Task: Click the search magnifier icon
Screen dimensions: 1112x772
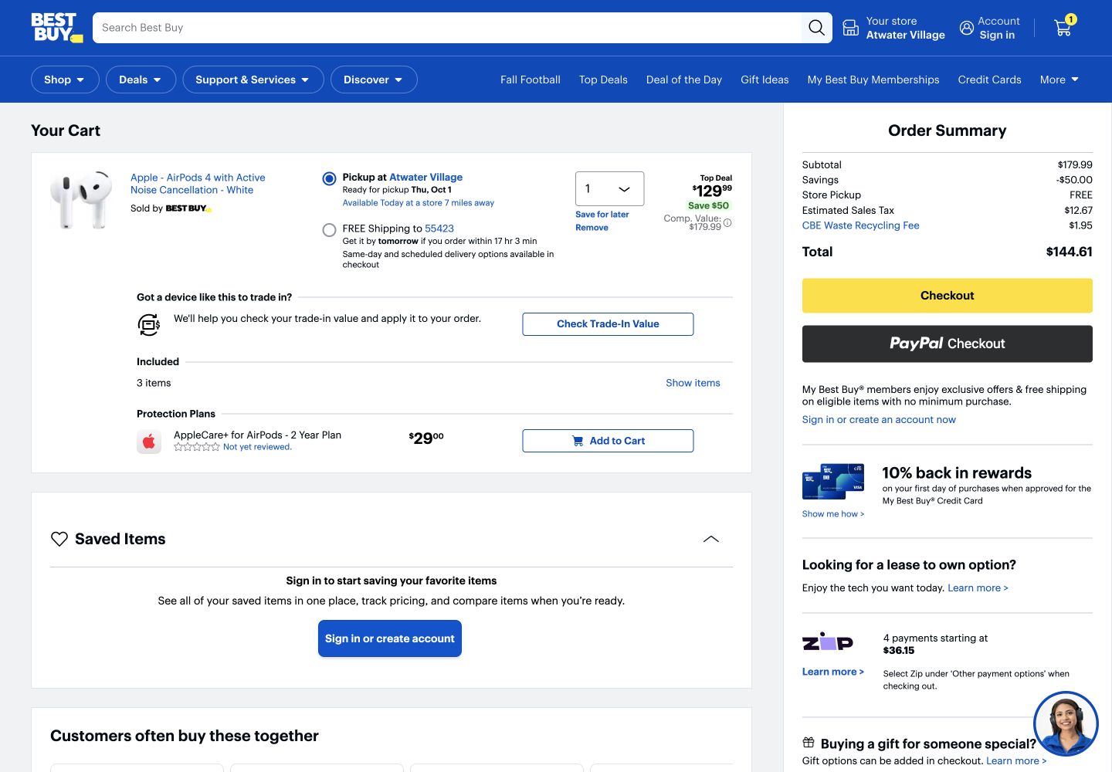Action: pos(816,28)
